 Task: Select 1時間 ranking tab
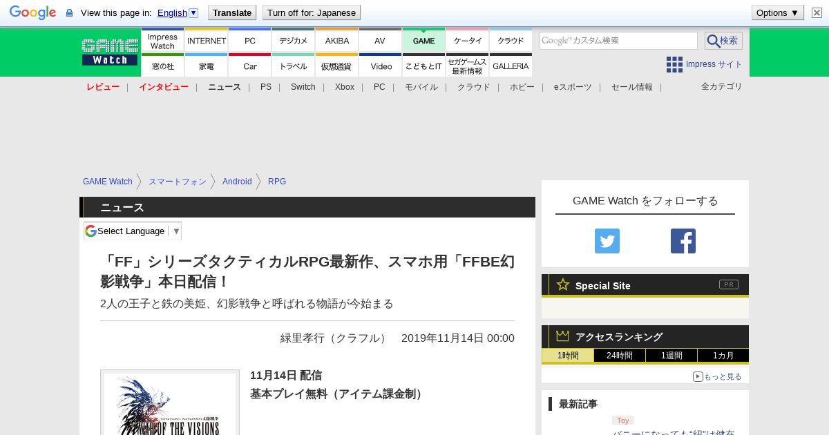[568, 356]
